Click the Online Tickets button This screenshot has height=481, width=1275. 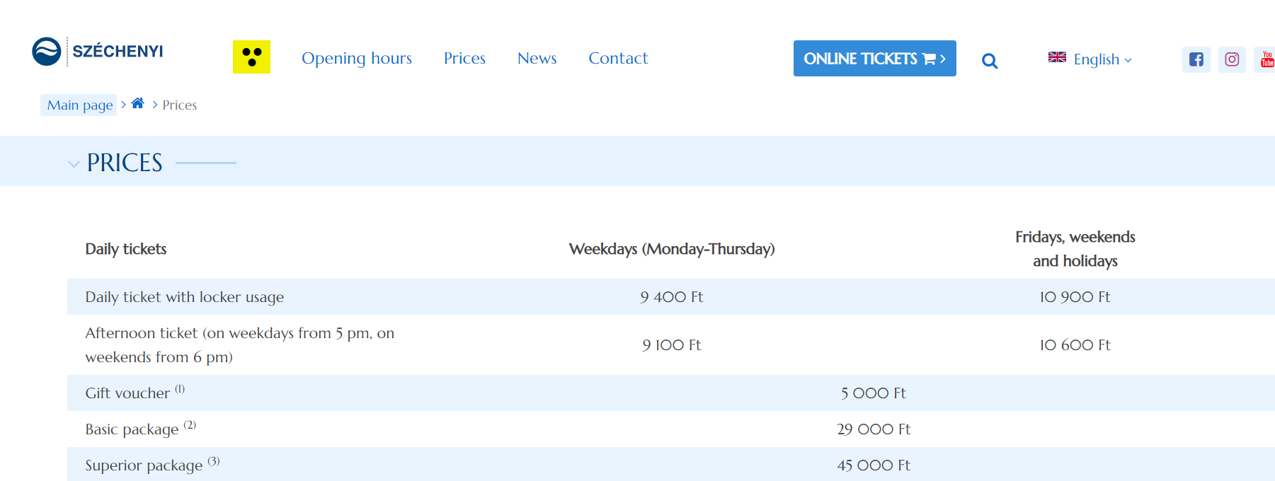tap(874, 59)
